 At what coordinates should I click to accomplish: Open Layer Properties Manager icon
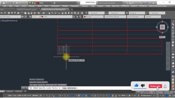coord(30,17)
